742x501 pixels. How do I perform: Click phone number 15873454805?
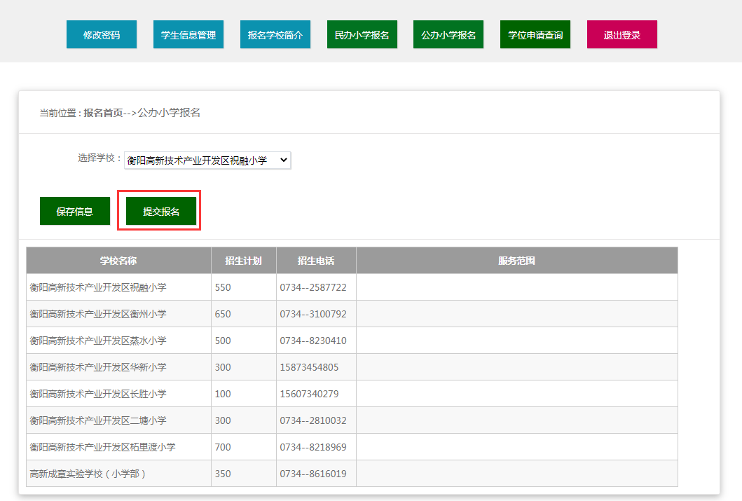[309, 367]
